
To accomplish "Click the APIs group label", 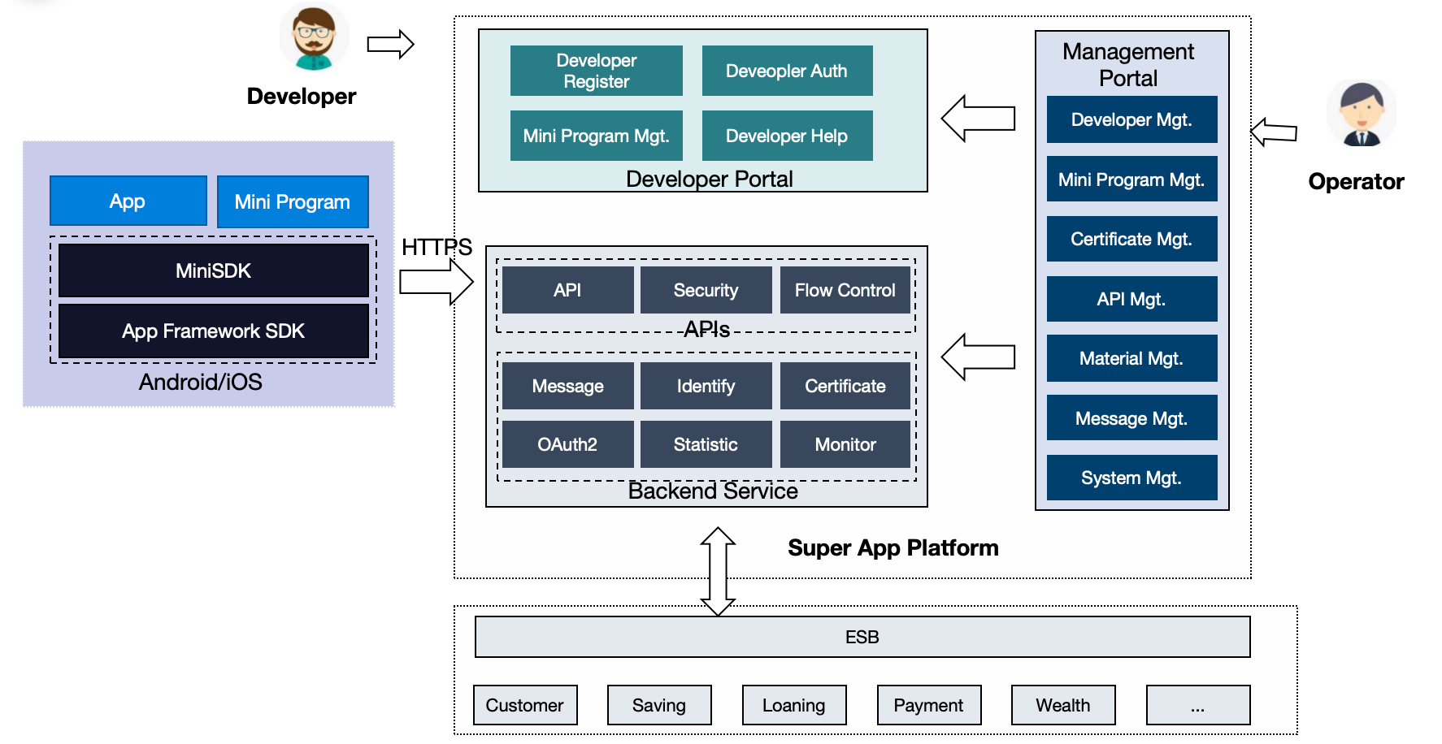I will [x=706, y=329].
